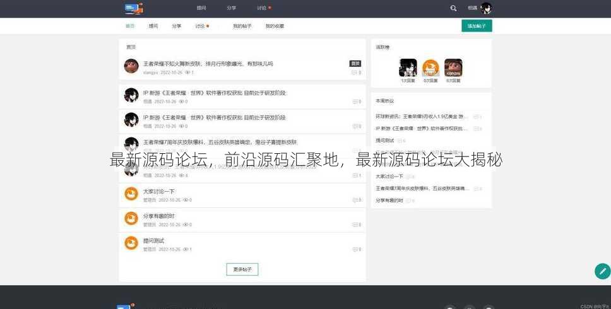The width and height of the screenshot is (611, 309).
Task: Switch to 我的收藏 tab
Action: (x=275, y=26)
